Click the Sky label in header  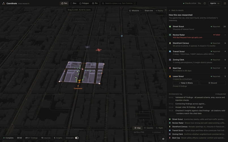[x=199, y=3]
